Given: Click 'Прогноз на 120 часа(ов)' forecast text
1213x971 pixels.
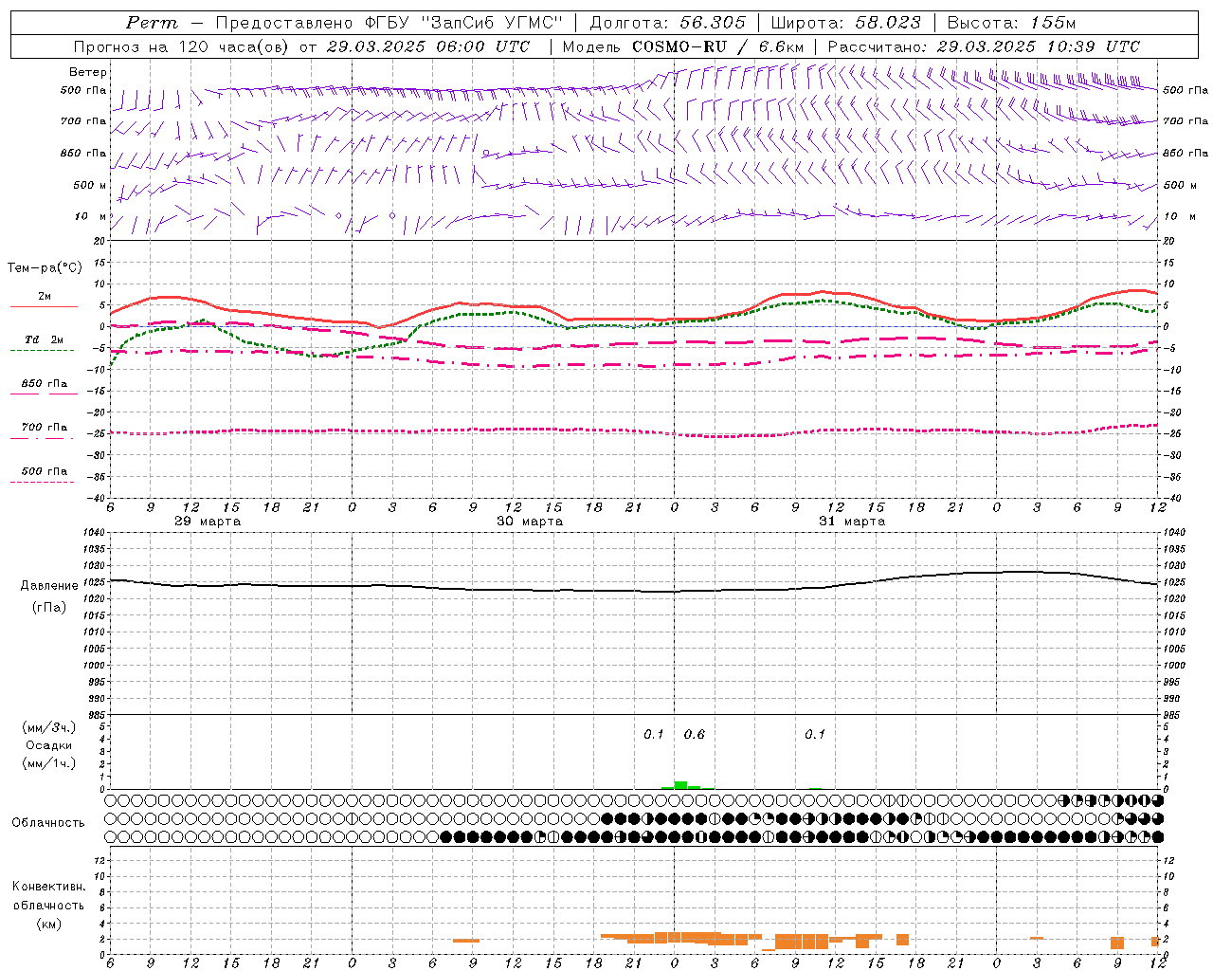Looking at the screenshot, I should click(x=182, y=46).
